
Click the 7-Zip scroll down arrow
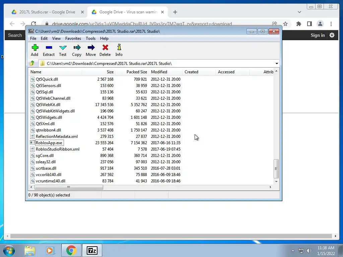coord(276,181)
